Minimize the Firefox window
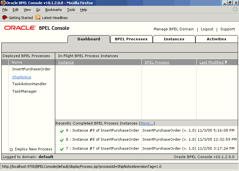Viewport: 239px width, 171px height. pyautogui.click(x=225, y=3)
